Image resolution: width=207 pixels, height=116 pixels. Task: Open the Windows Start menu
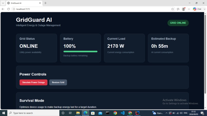coord(4,113)
